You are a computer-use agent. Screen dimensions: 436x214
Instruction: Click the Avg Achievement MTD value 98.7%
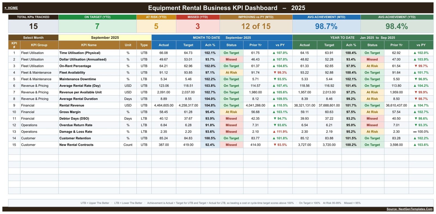point(326,26)
